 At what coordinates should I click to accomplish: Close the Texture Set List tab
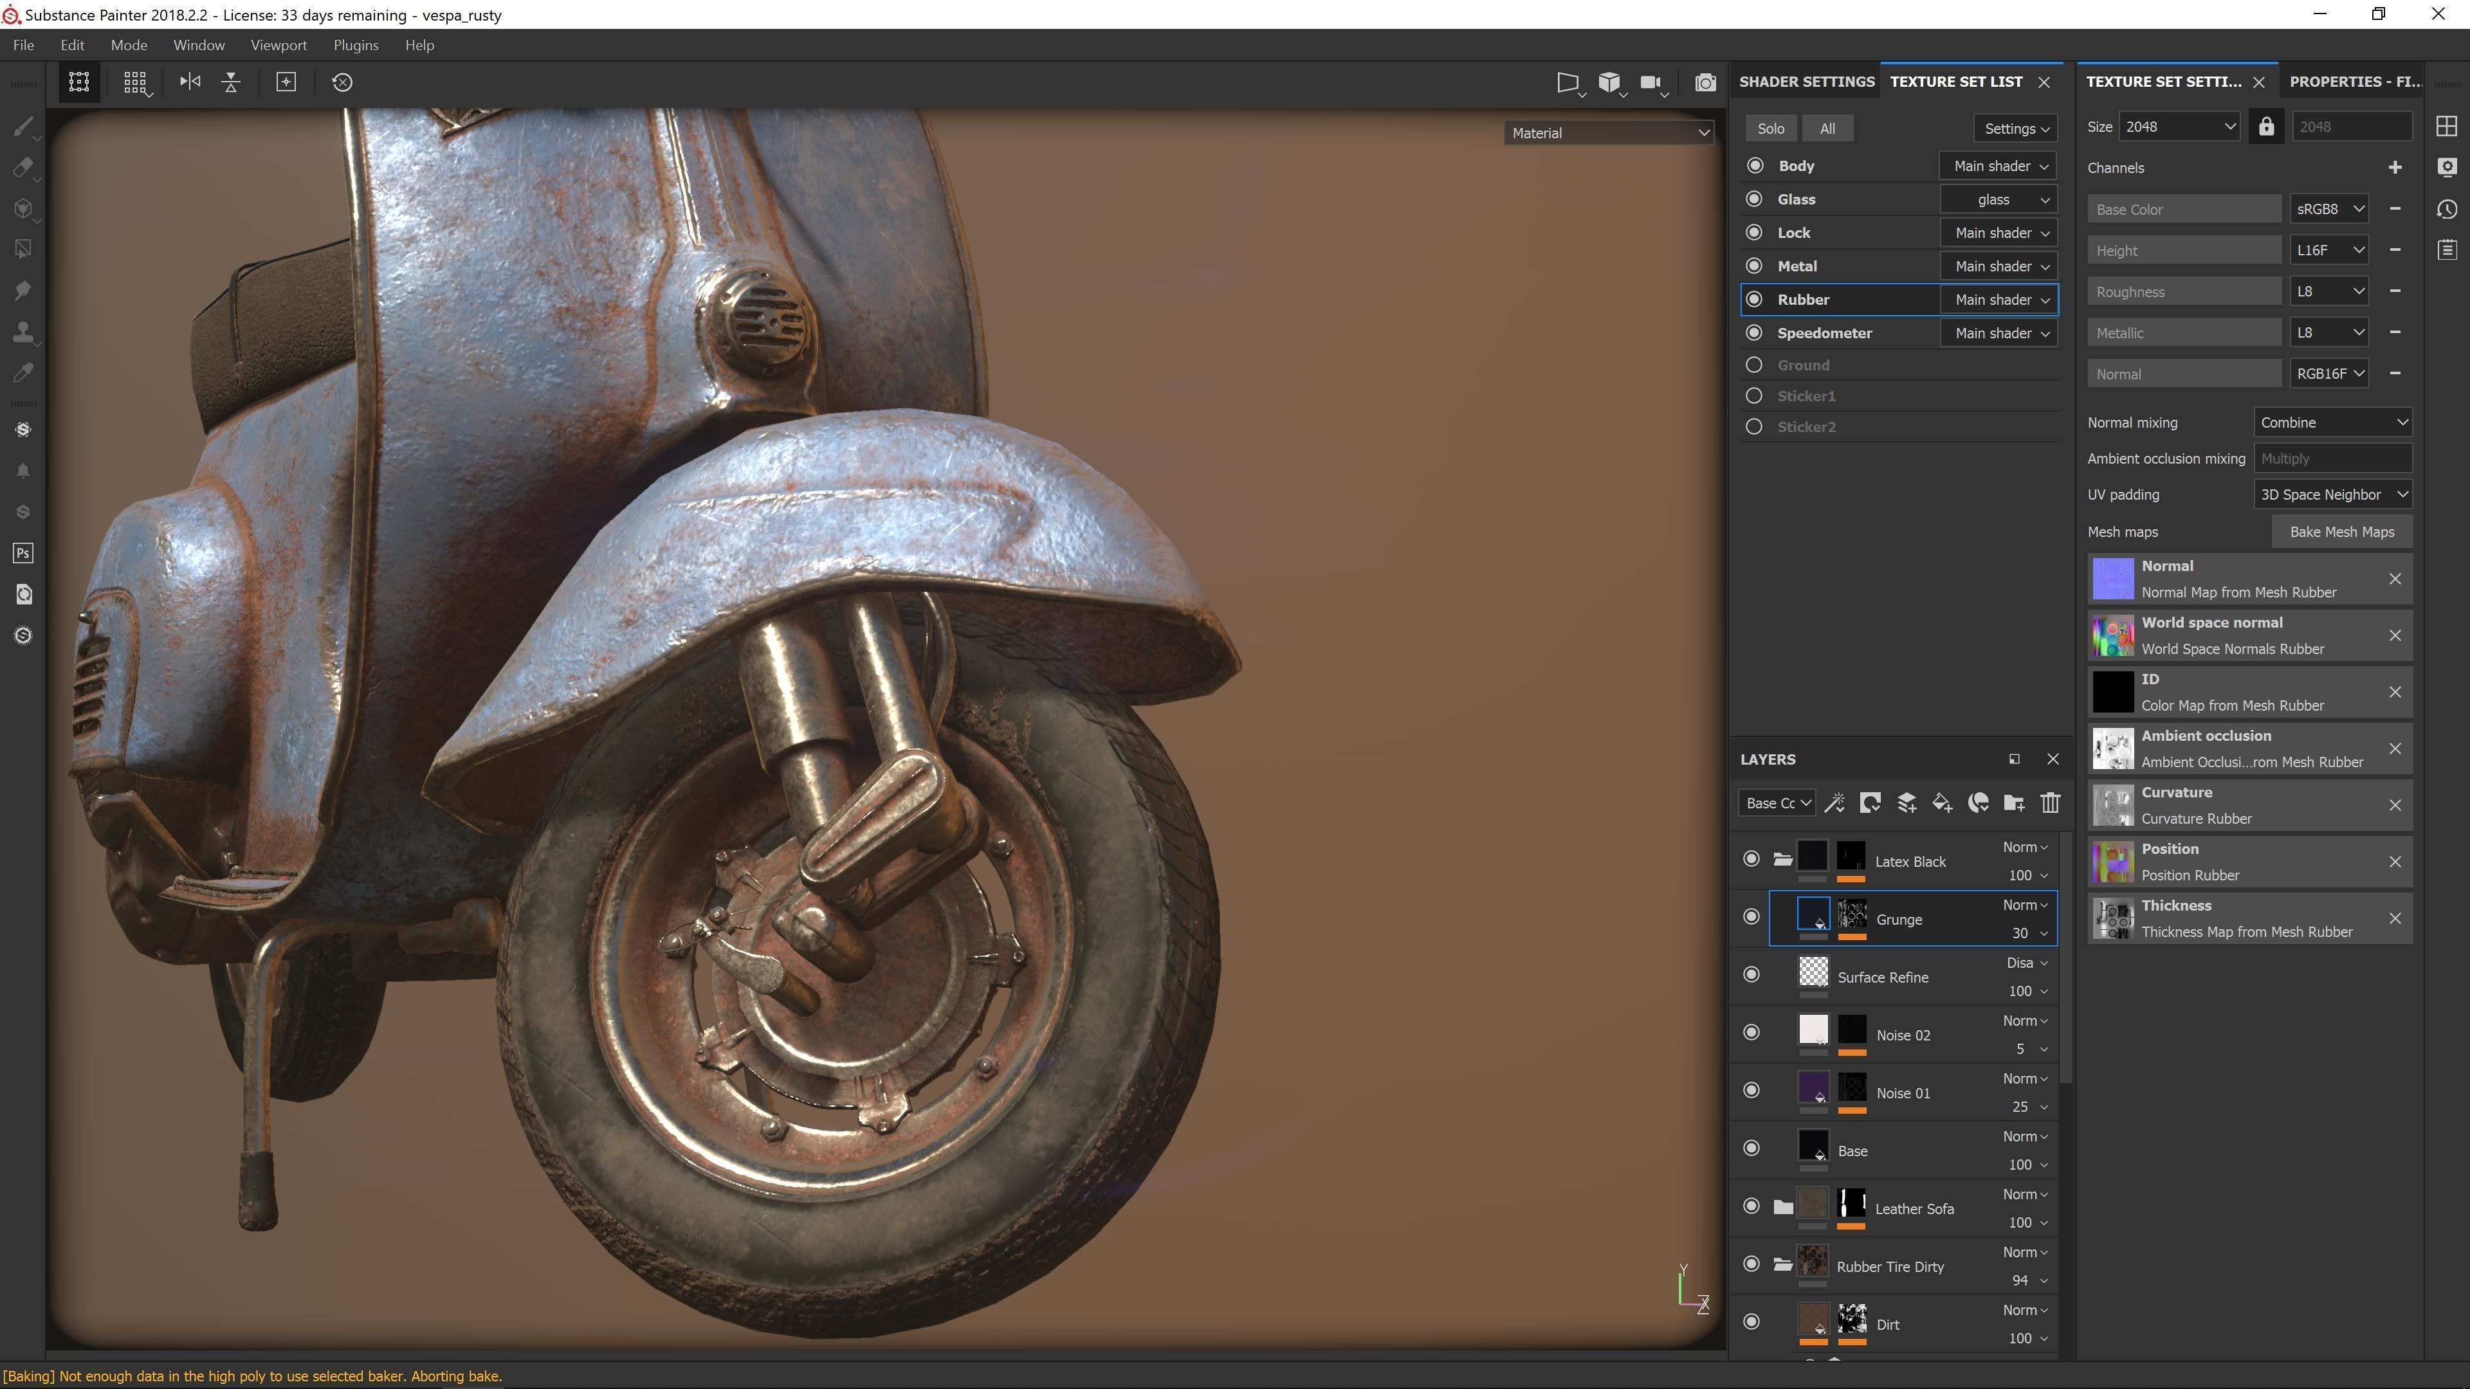point(2044,82)
